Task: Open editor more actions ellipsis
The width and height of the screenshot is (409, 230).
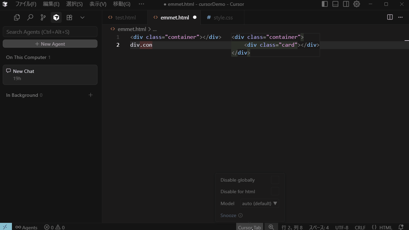Action: pos(400,17)
